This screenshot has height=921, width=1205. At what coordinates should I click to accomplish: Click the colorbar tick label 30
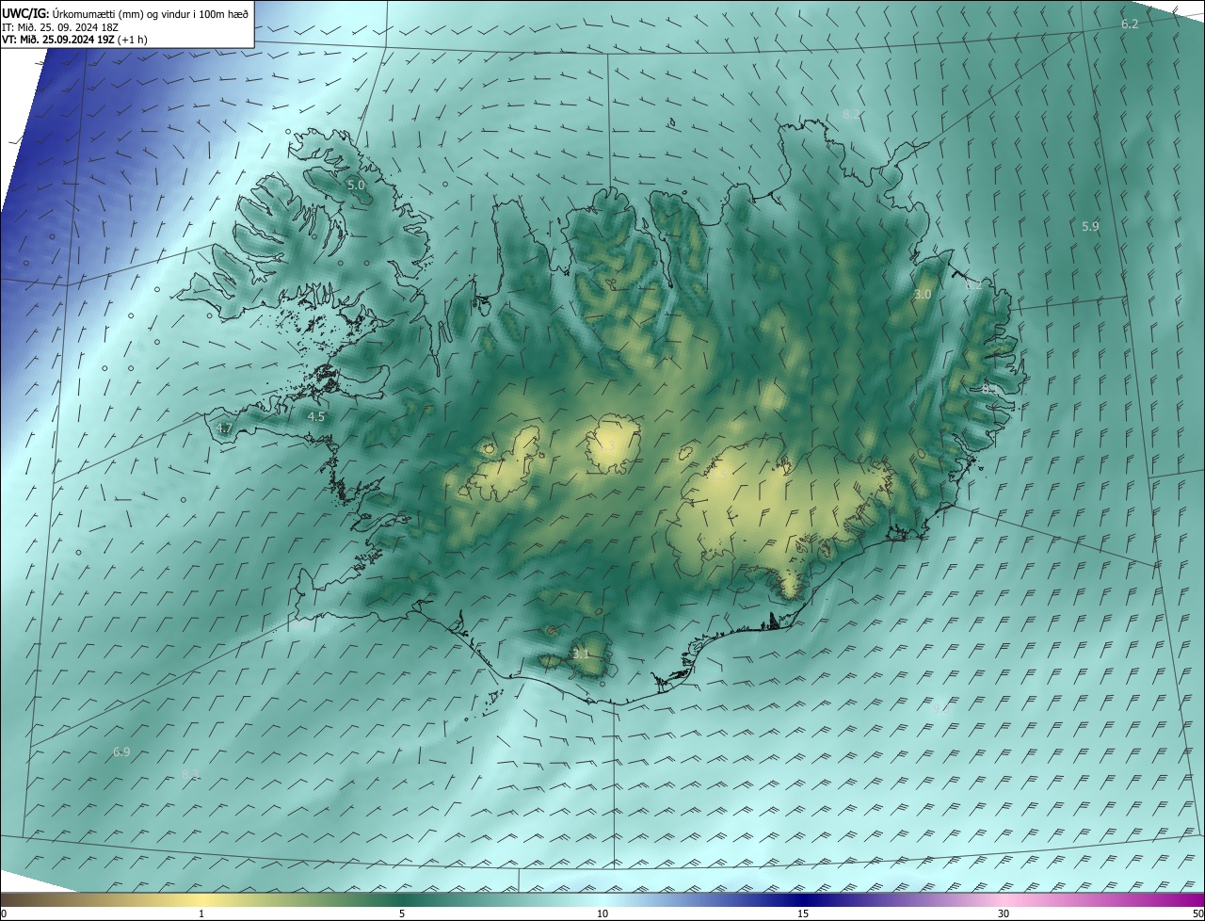click(1004, 913)
